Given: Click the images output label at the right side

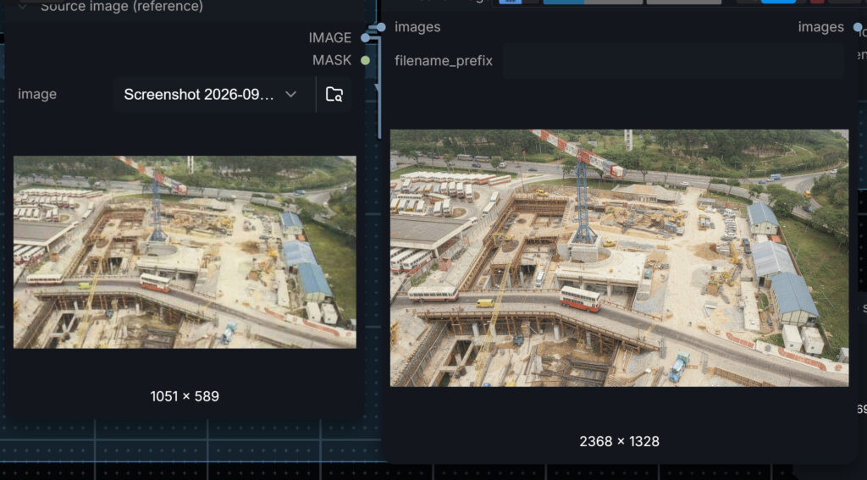Looking at the screenshot, I should [821, 27].
